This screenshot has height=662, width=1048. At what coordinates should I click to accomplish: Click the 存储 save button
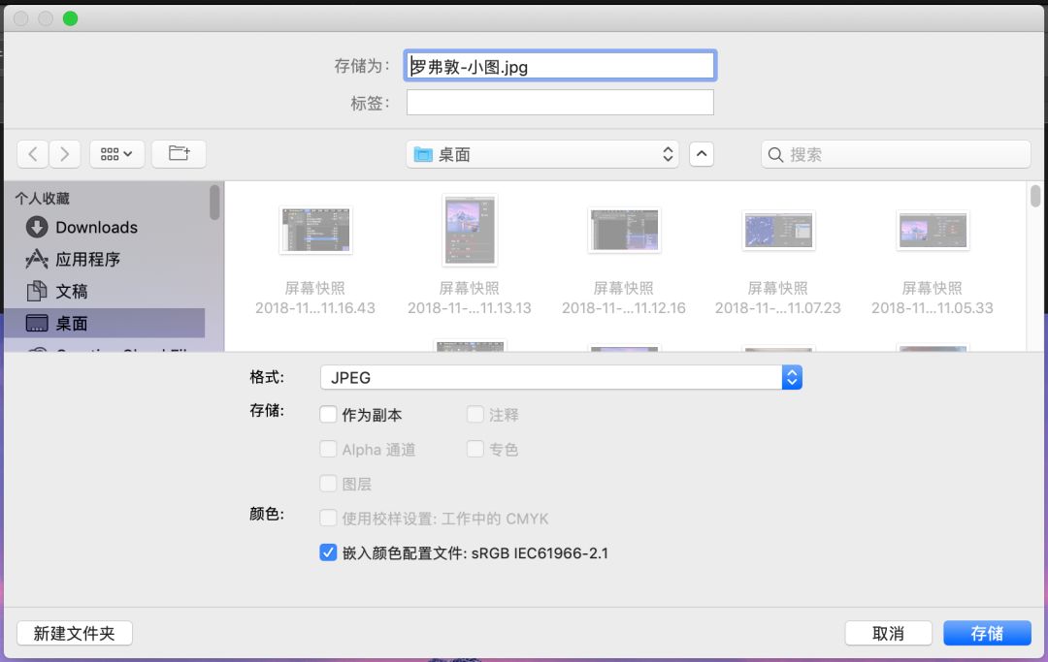[987, 632]
